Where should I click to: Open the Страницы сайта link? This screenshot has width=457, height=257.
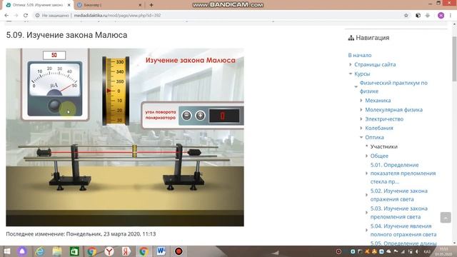(x=375, y=64)
